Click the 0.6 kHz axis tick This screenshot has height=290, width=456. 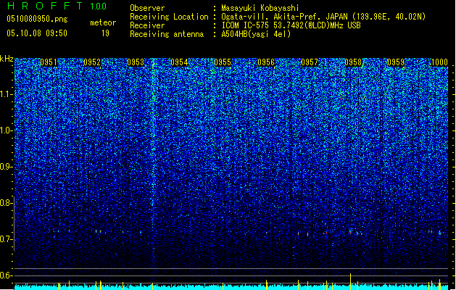click(x=7, y=275)
